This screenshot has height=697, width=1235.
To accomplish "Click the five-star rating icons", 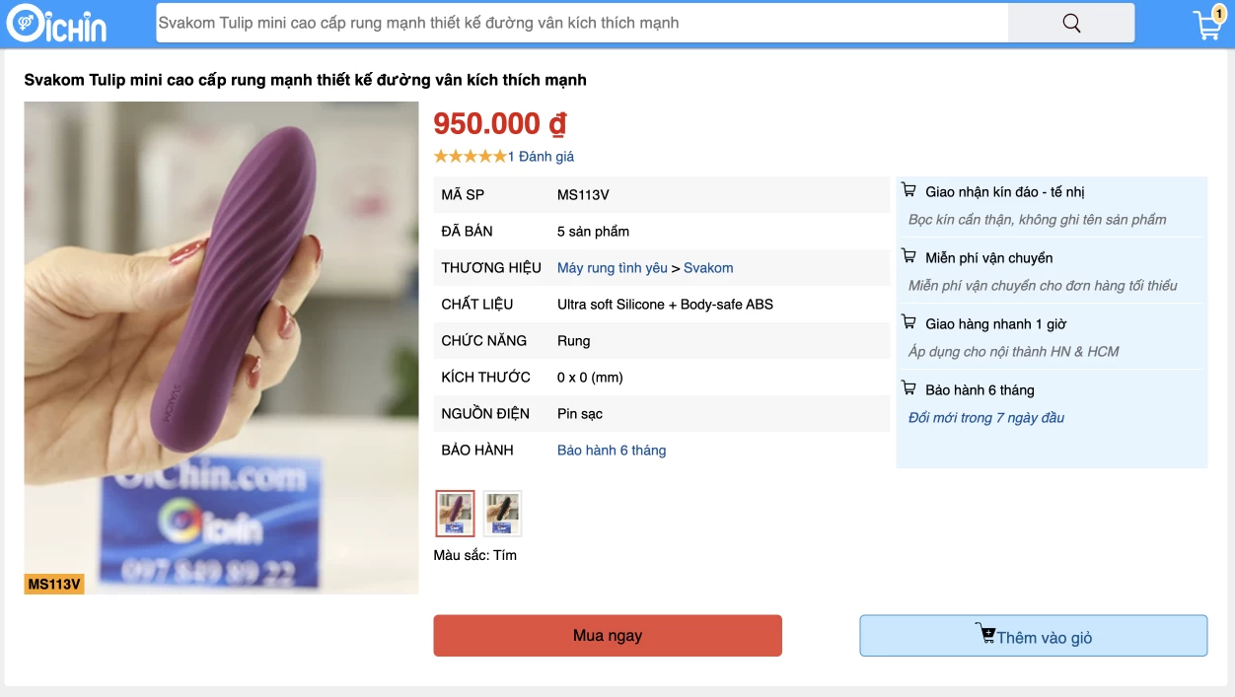I will (x=470, y=156).
